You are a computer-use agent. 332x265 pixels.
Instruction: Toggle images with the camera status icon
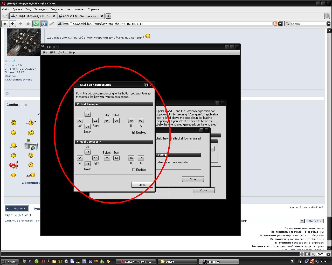click(x=307, y=254)
